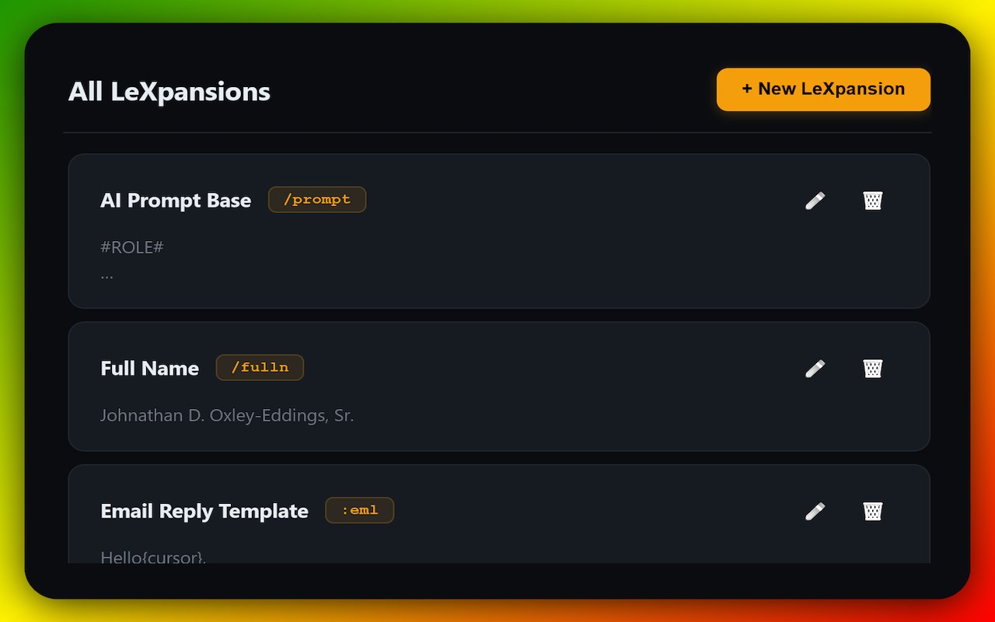The height and width of the screenshot is (622, 995).
Task: Click the /prompt shortcut badge
Action: point(317,200)
